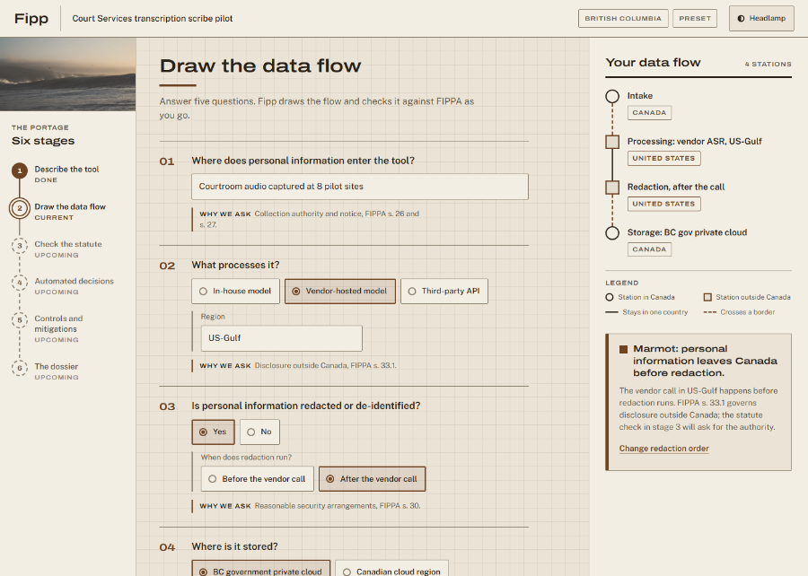
Task: Click the Processing vendor ASR square marker
Action: pos(612,142)
